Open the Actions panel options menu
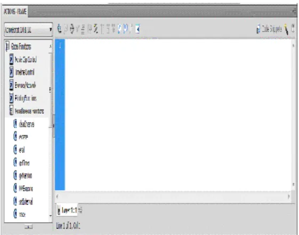Screen dimensions: 299x235 295,12
